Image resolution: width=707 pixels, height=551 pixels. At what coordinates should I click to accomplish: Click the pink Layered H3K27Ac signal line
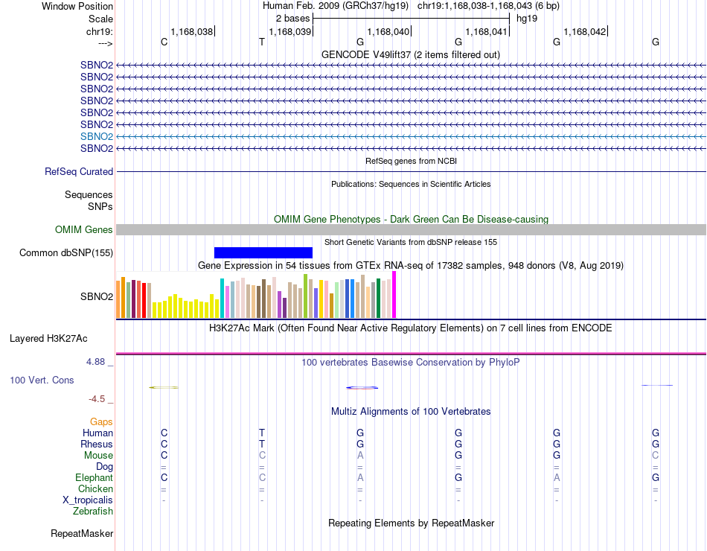click(x=411, y=354)
